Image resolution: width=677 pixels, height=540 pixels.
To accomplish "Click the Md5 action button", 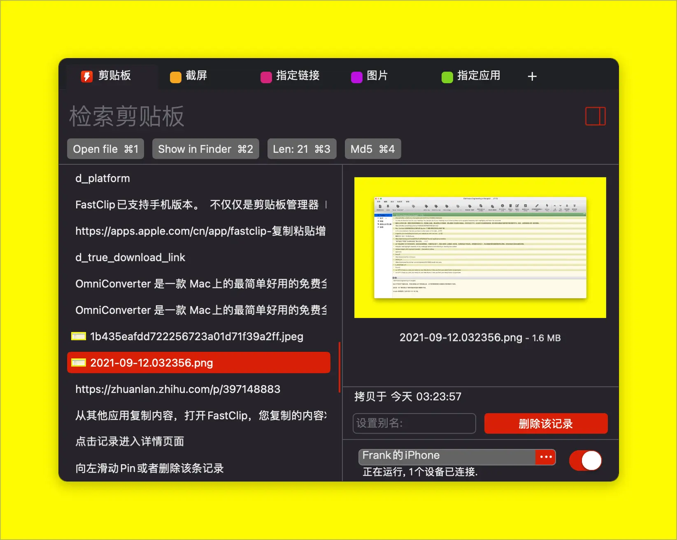I will click(372, 149).
